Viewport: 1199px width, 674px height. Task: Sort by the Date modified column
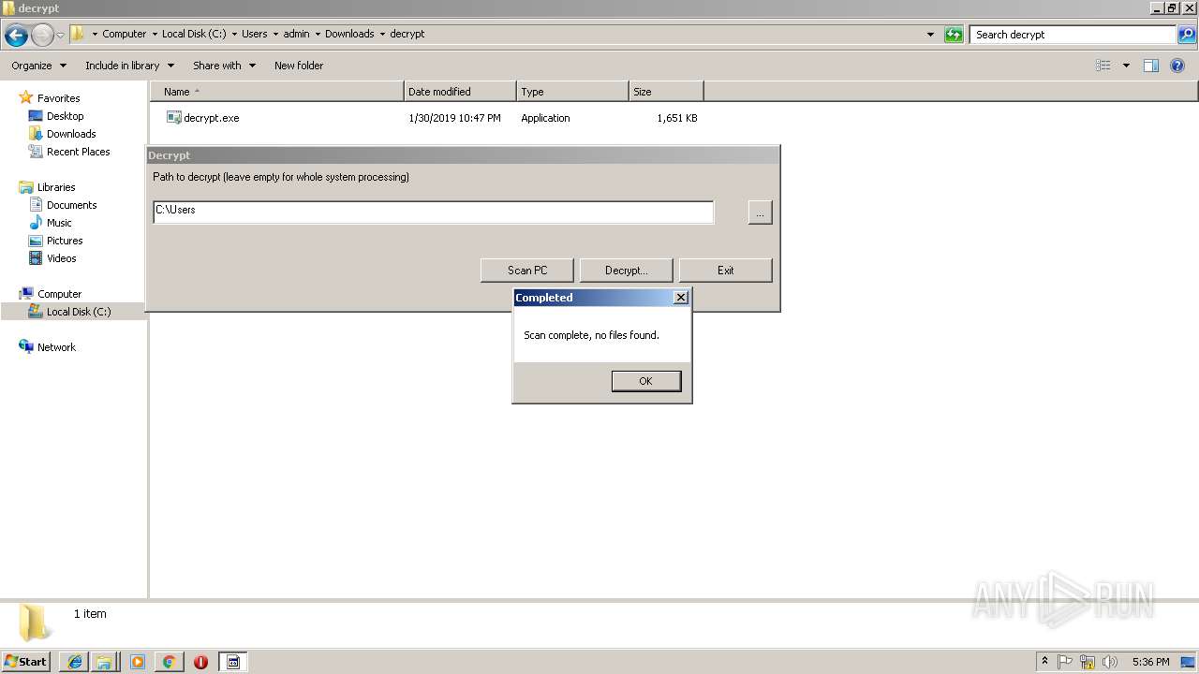(x=460, y=92)
